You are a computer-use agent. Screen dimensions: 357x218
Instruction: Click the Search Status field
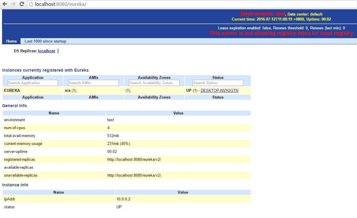(218, 83)
